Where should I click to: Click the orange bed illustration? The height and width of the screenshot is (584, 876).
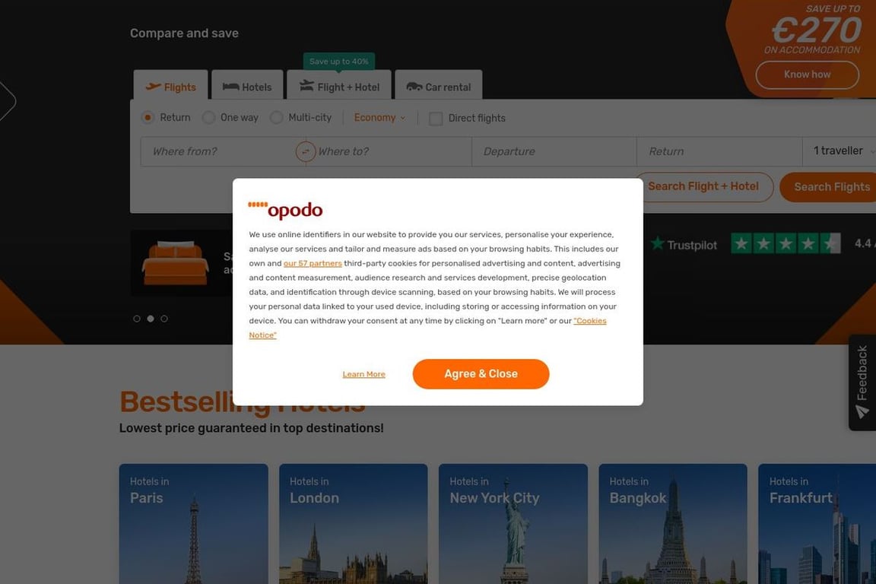click(175, 263)
